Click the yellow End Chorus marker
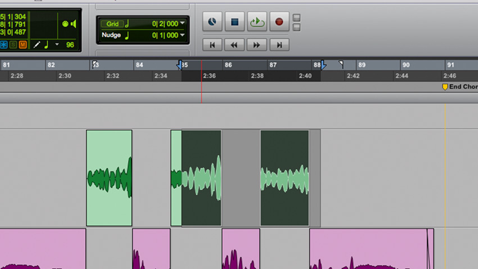Screen dimensions: 478x269 coord(445,87)
